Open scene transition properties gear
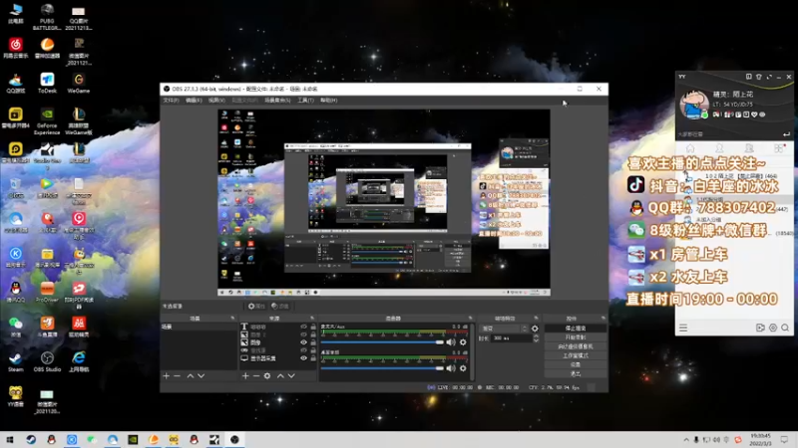The image size is (798, 448). (535, 329)
